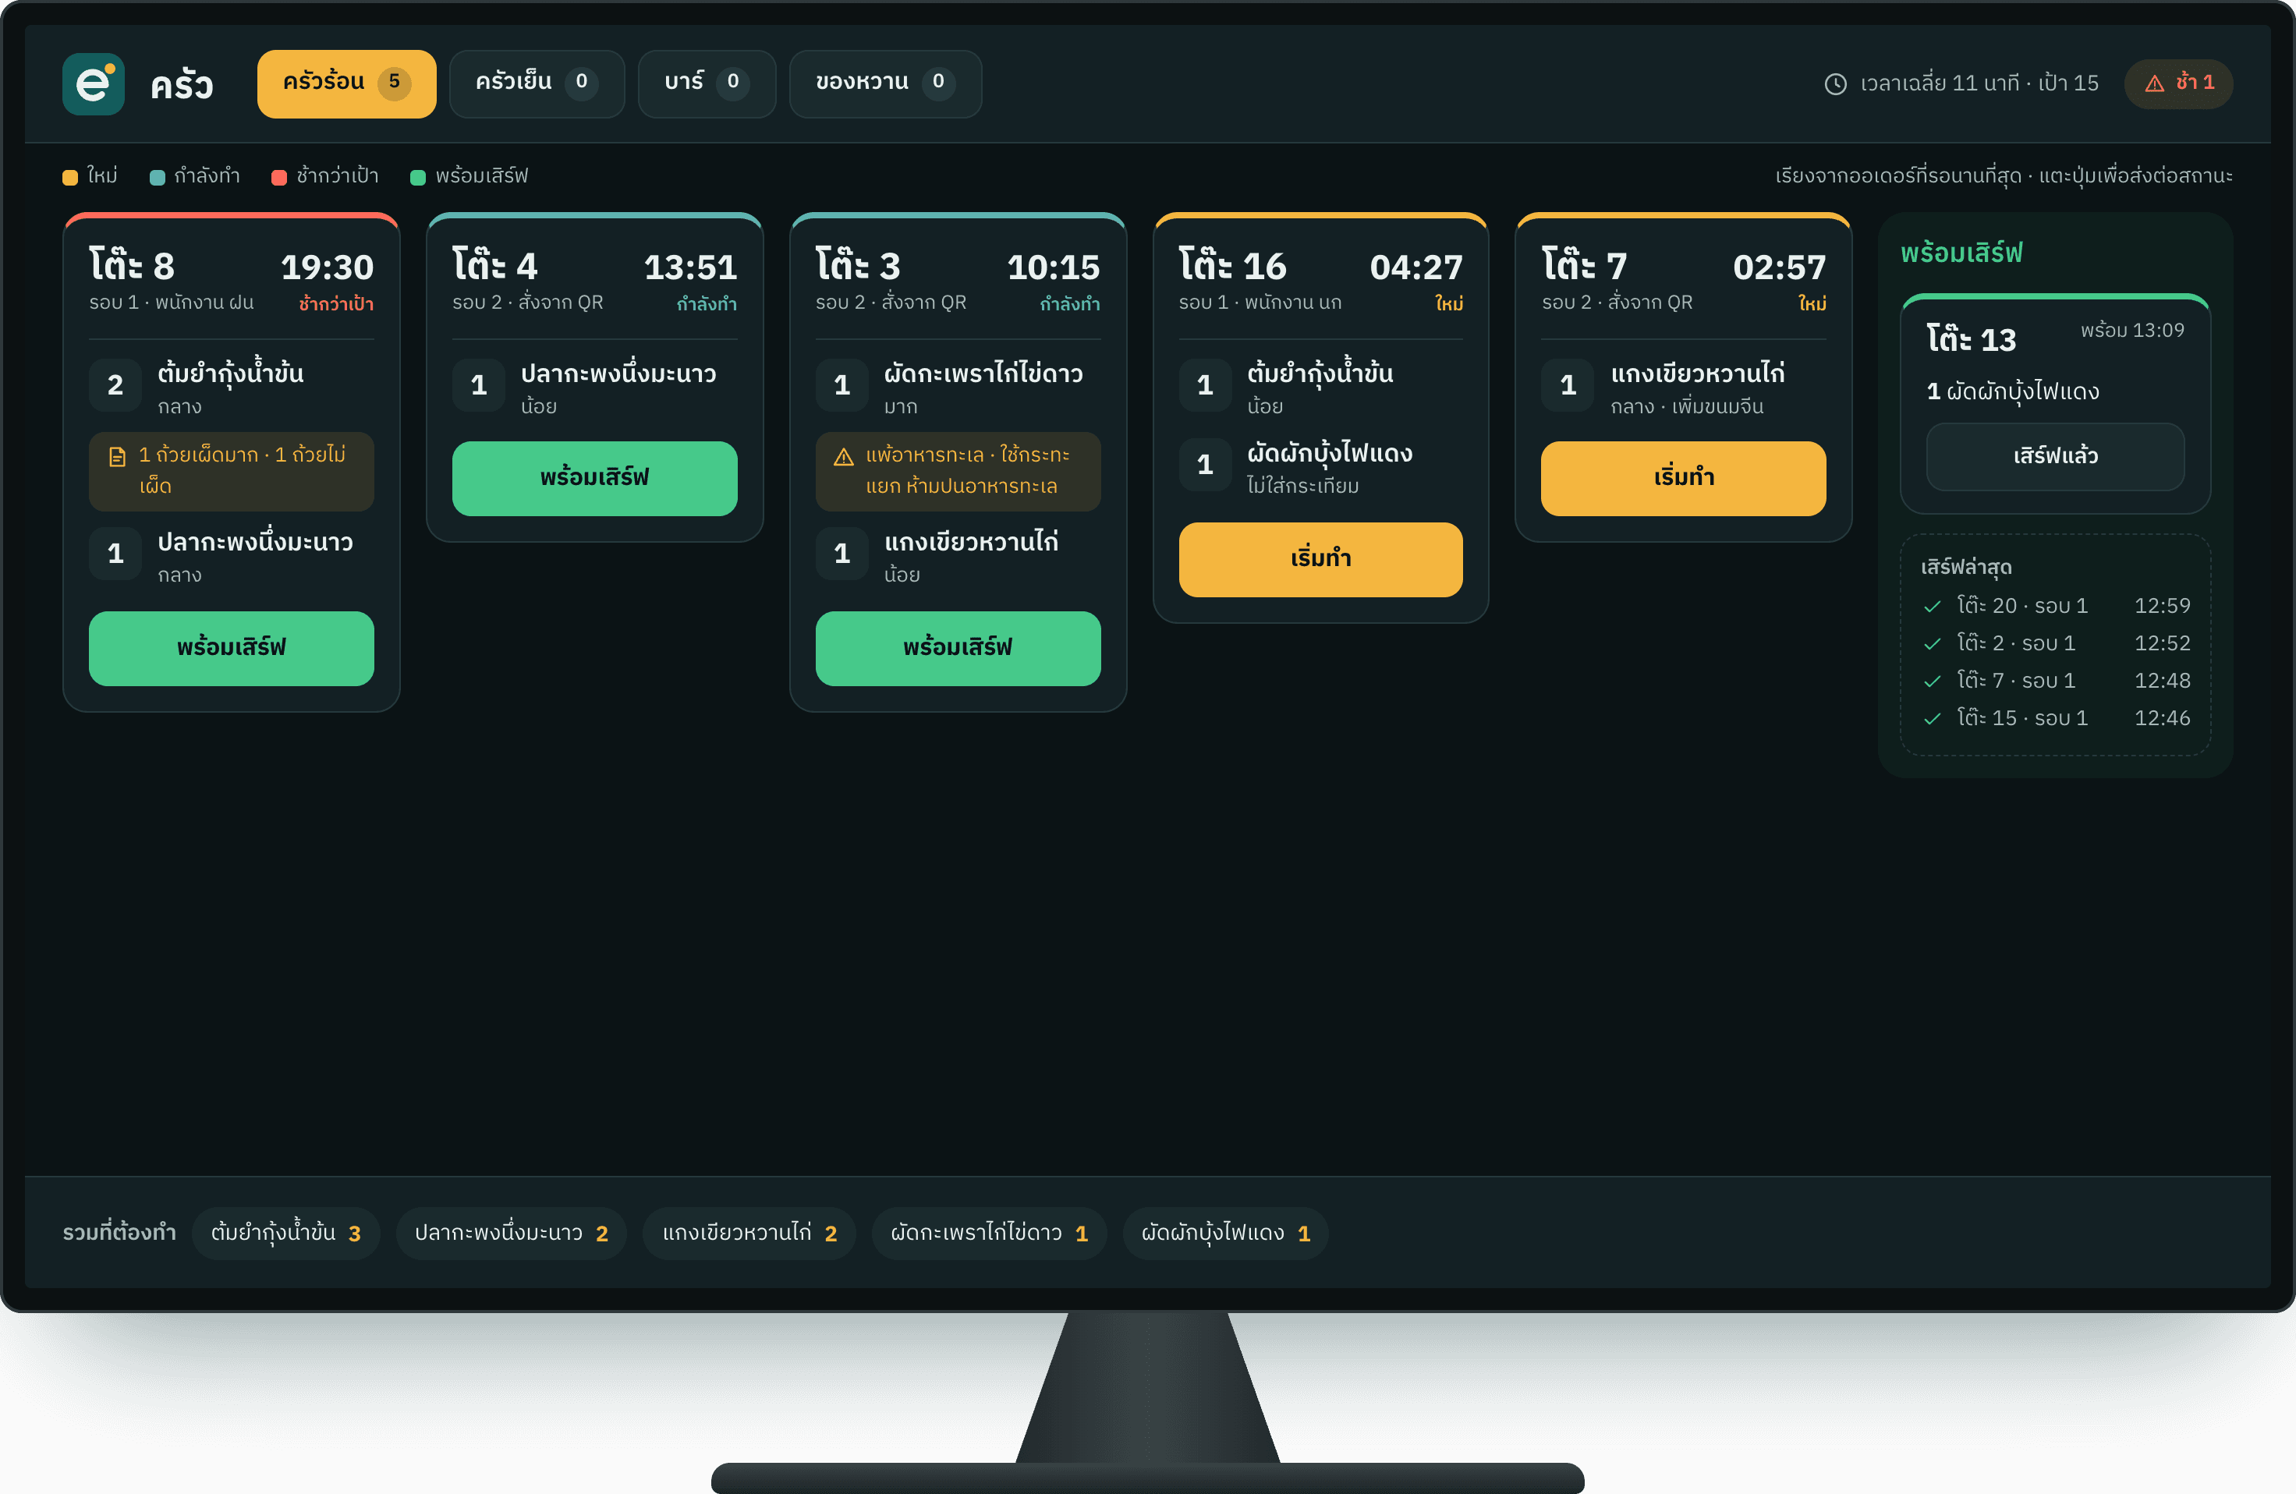Mark โต๊ะ 8 as พร้อมเสิร์ฟ
The width and height of the screenshot is (2296, 1494).
232,647
